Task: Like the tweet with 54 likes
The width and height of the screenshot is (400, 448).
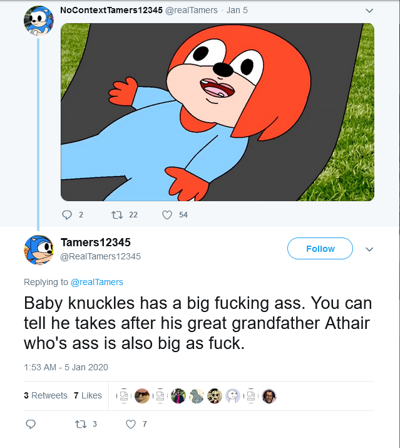Action: click(167, 215)
